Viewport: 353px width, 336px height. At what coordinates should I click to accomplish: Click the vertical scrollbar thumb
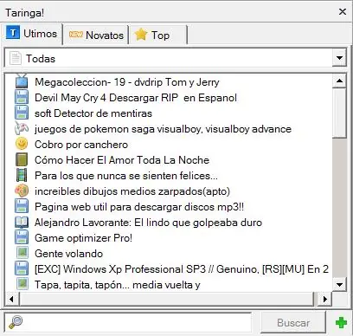tap(339, 113)
